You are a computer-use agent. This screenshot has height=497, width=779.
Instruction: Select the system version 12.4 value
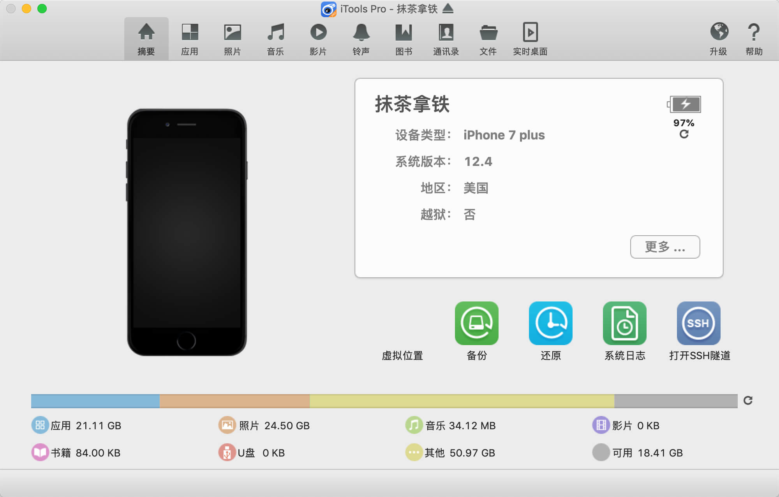coord(478,161)
